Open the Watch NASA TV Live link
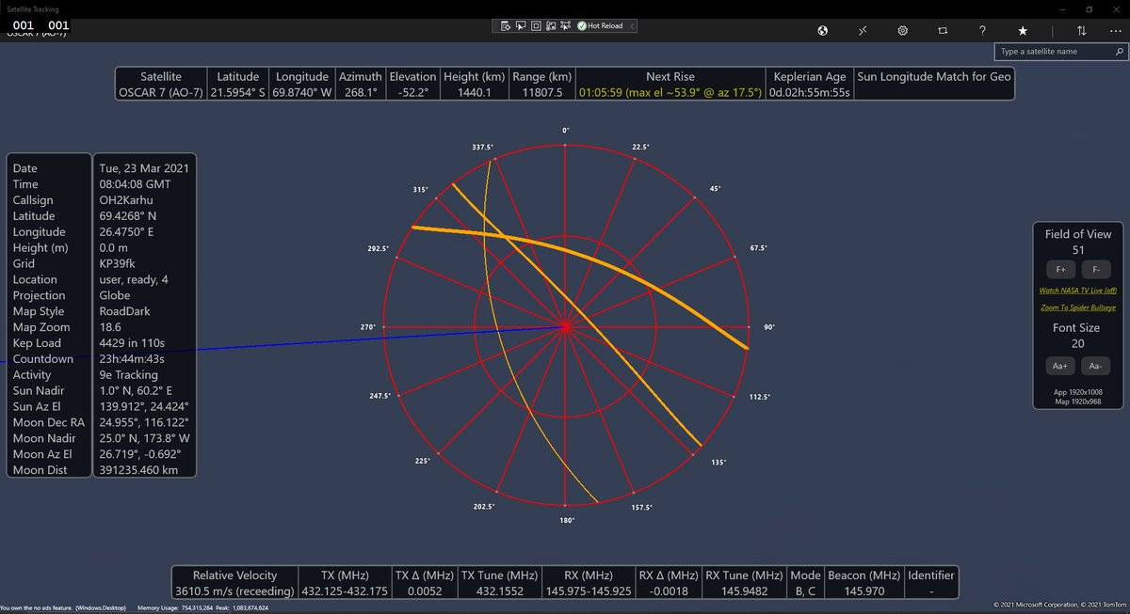Image resolution: width=1130 pixels, height=614 pixels. 1077,291
